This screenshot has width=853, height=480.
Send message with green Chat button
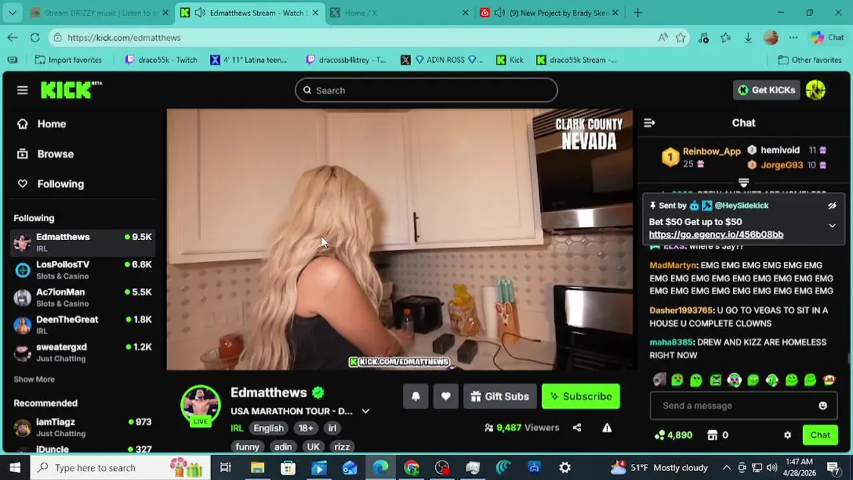820,435
